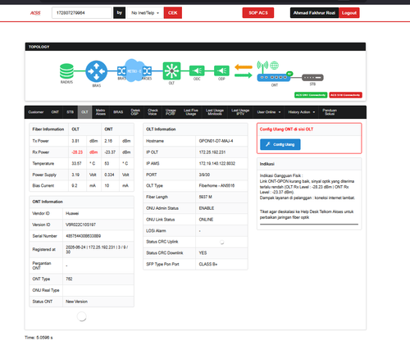The width and height of the screenshot is (410, 345).
Task: Open the Panduan Solusi tab
Action: [330, 112]
